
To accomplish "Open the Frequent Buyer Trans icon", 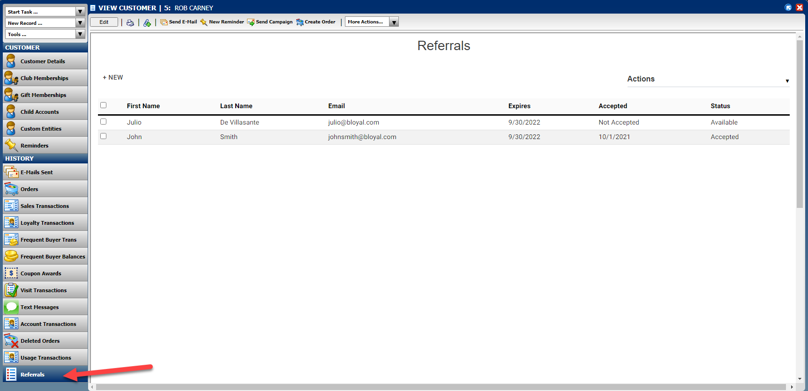I will click(x=11, y=239).
